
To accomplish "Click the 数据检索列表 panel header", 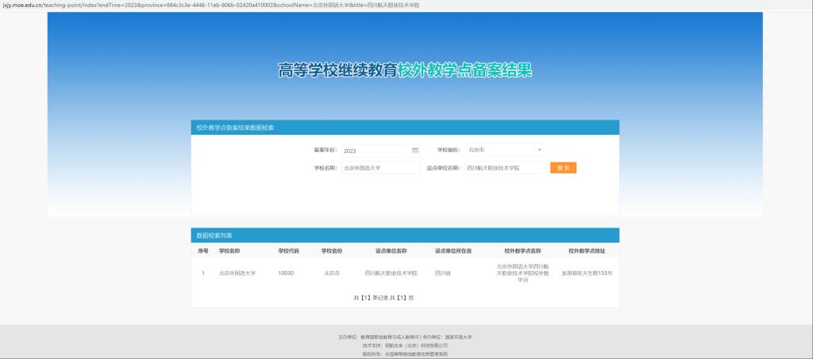I will 214,235.
